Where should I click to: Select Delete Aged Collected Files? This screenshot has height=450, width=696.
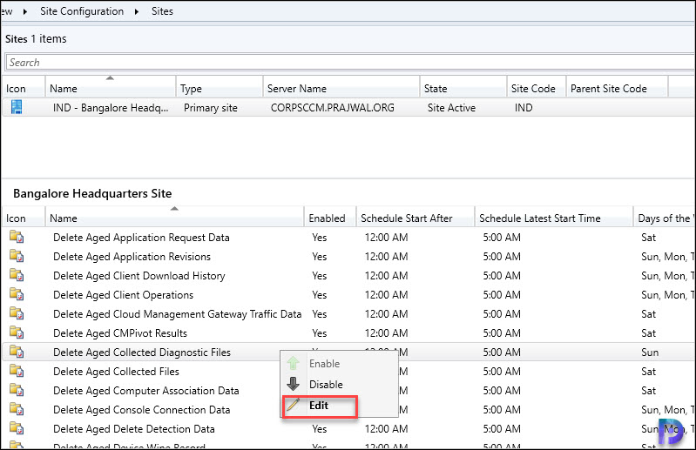117,372
